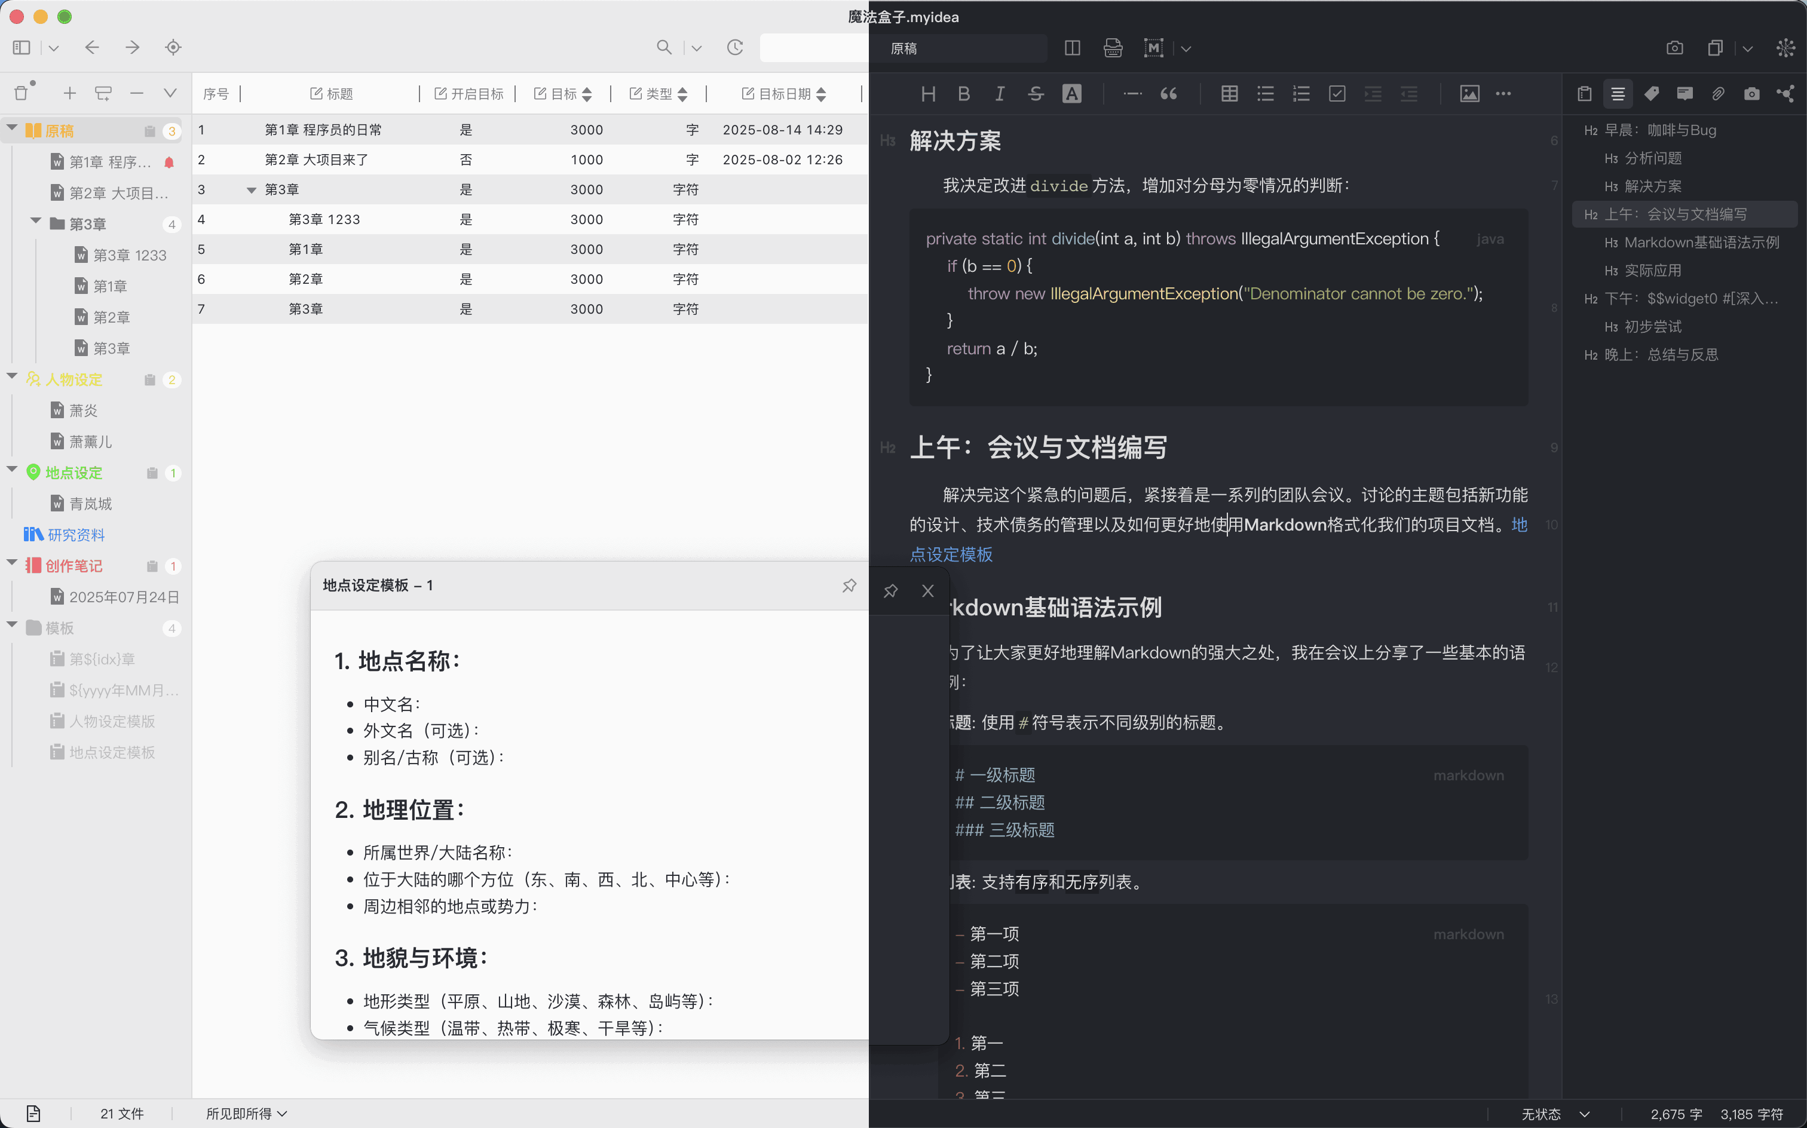Pin the 地点设定模板 popup window
The height and width of the screenshot is (1128, 1807).
pos(849,586)
